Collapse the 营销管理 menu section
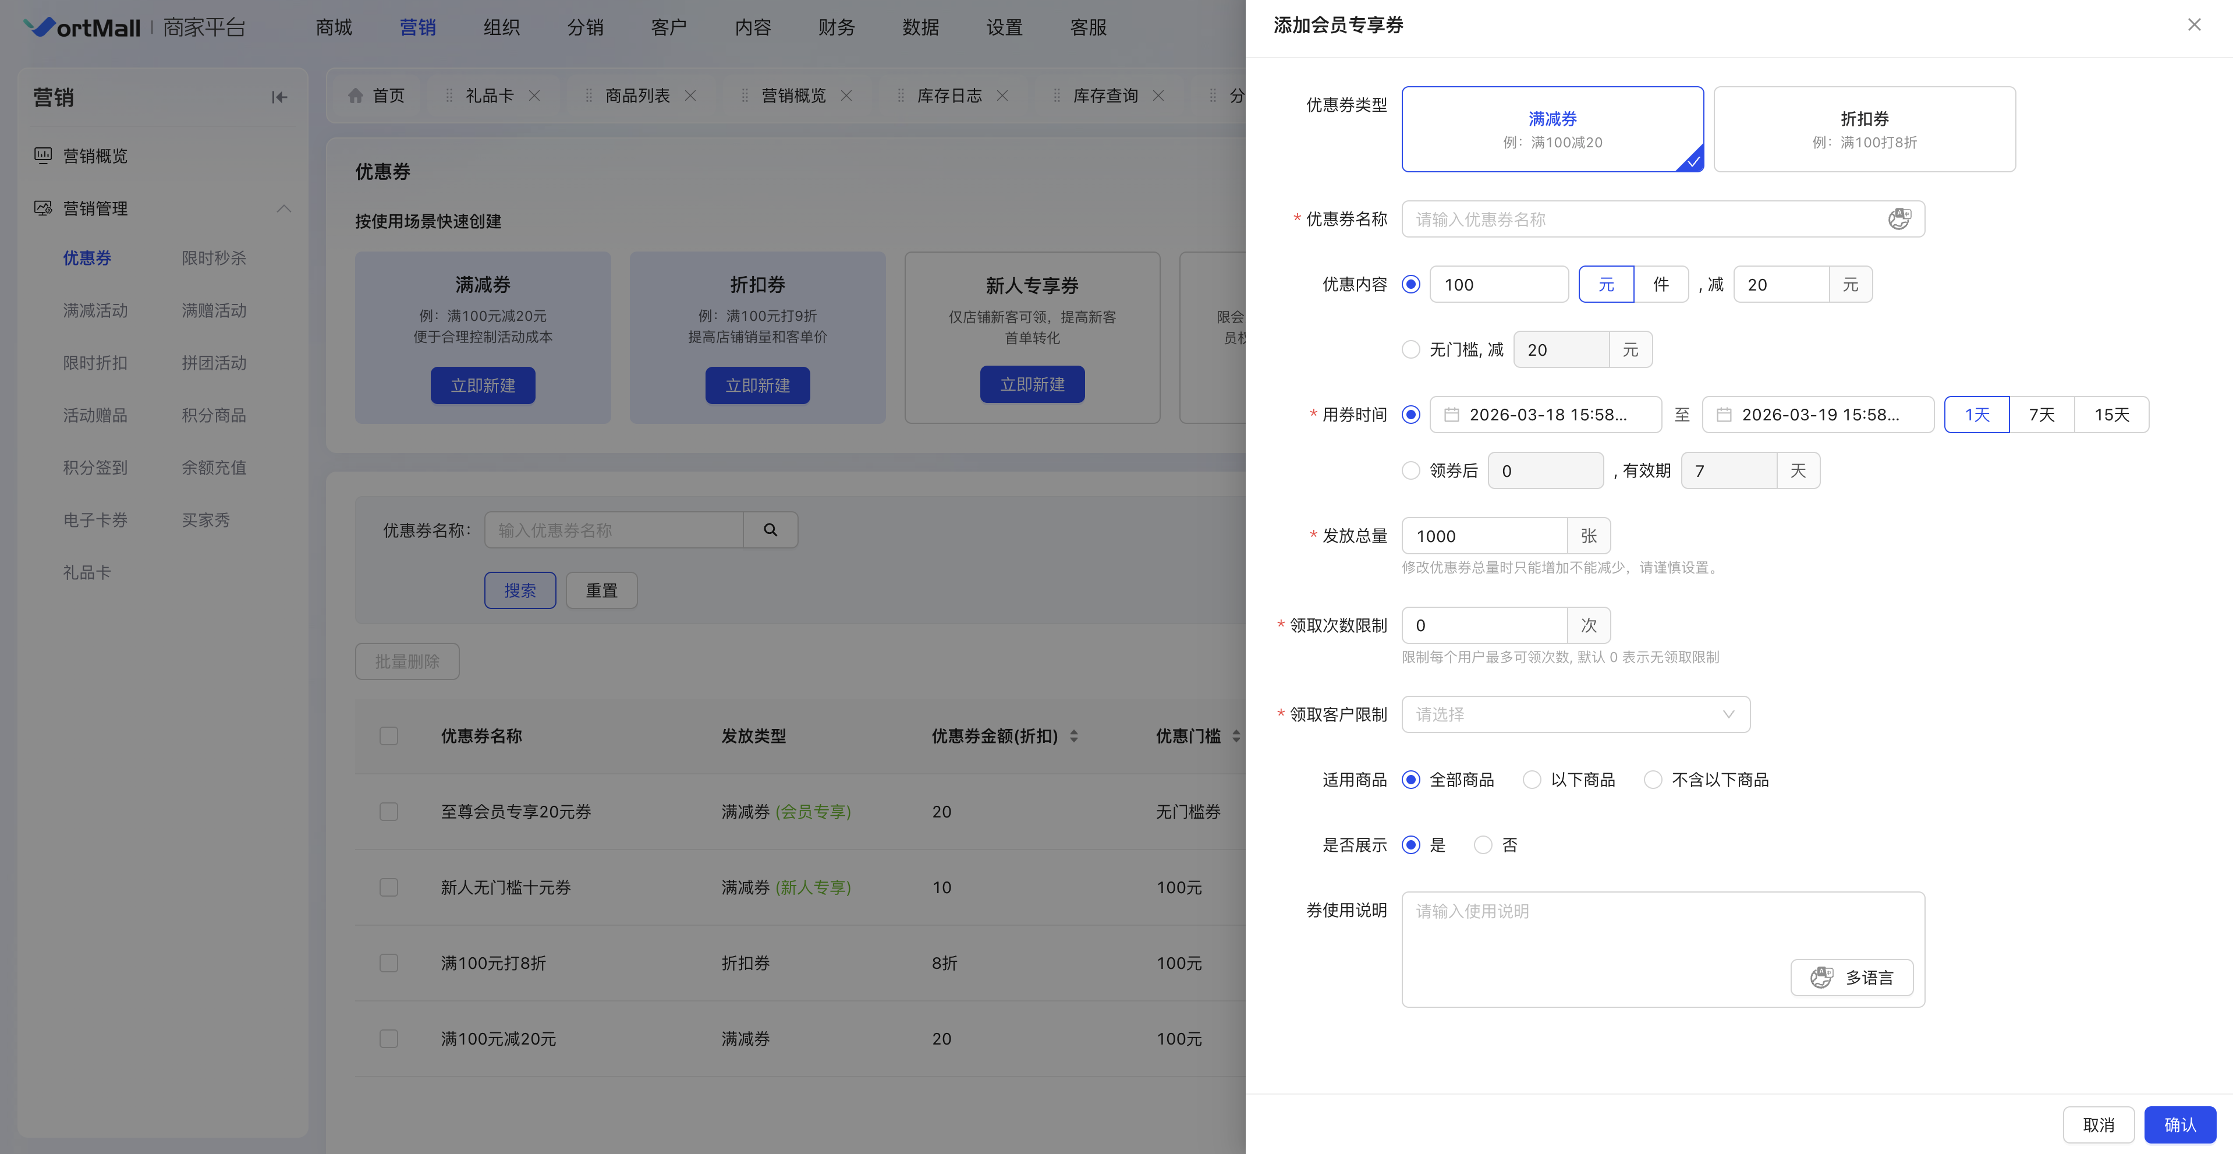2233x1154 pixels. point(283,209)
